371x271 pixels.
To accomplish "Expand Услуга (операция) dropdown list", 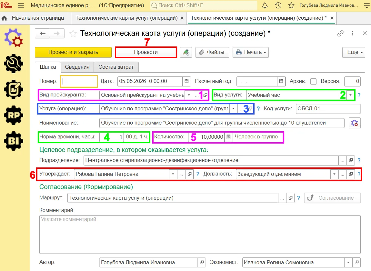I will [x=233, y=109].
